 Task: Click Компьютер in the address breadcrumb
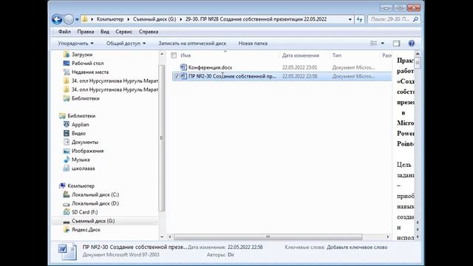point(110,19)
